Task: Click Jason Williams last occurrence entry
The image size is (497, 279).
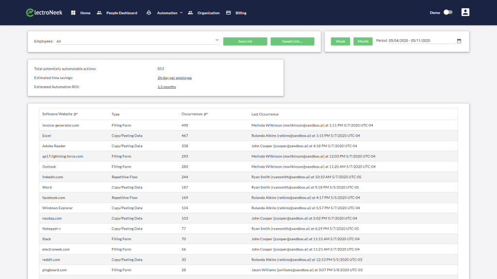Action: click(307, 270)
